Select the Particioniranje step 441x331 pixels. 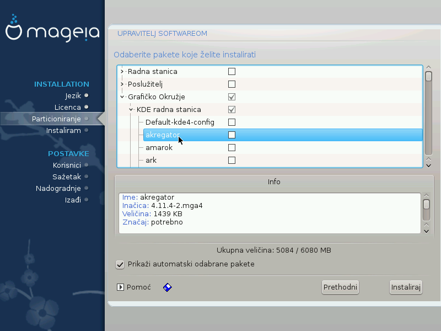pyautogui.click(x=56, y=119)
